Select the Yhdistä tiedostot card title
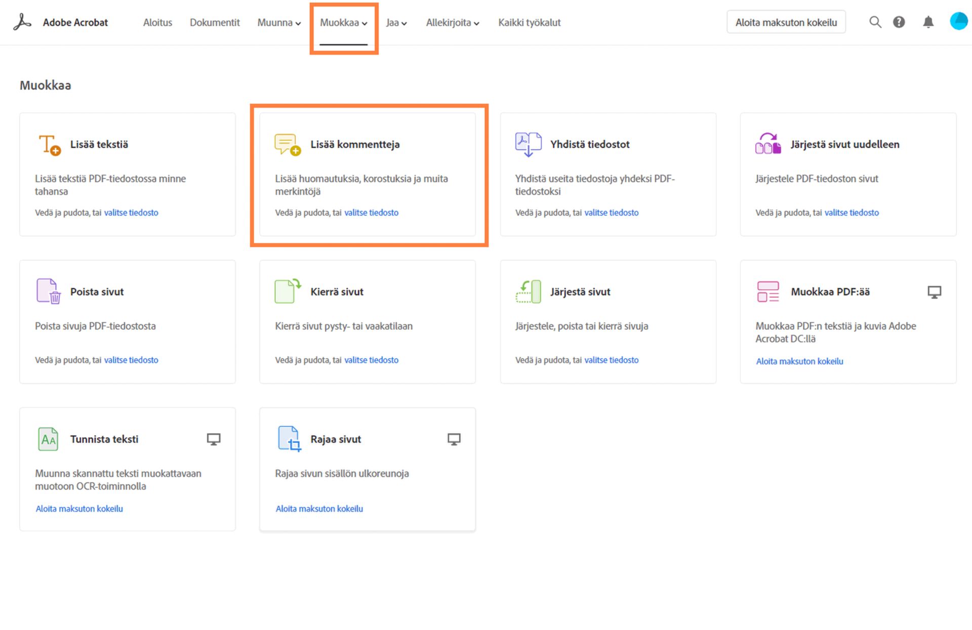Image resolution: width=972 pixels, height=630 pixels. pos(590,145)
